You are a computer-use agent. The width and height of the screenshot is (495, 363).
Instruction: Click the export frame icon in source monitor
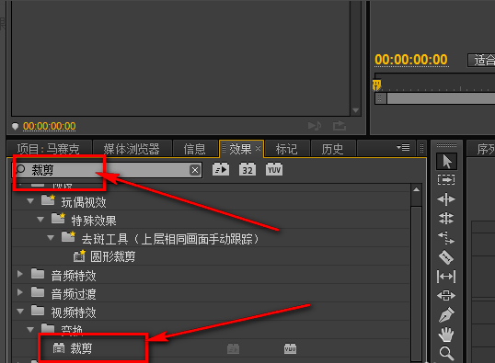pyautogui.click(x=340, y=126)
